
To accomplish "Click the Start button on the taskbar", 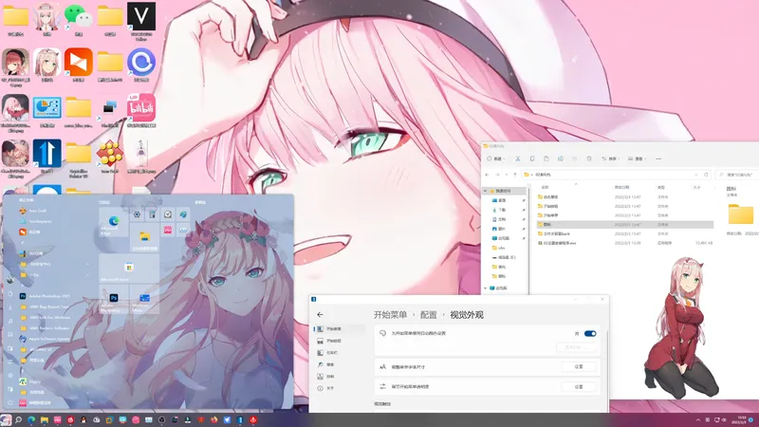I will tap(6, 419).
